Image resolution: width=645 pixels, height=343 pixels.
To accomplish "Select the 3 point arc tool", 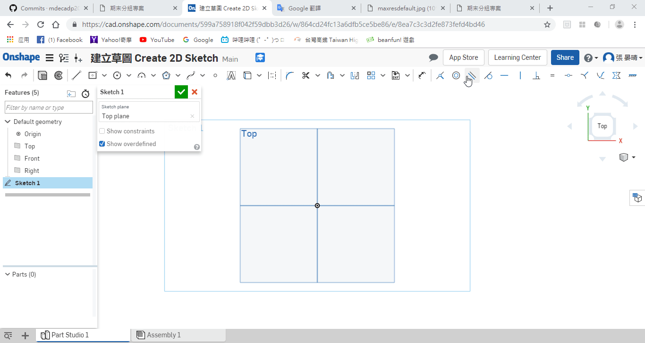I will tap(142, 75).
